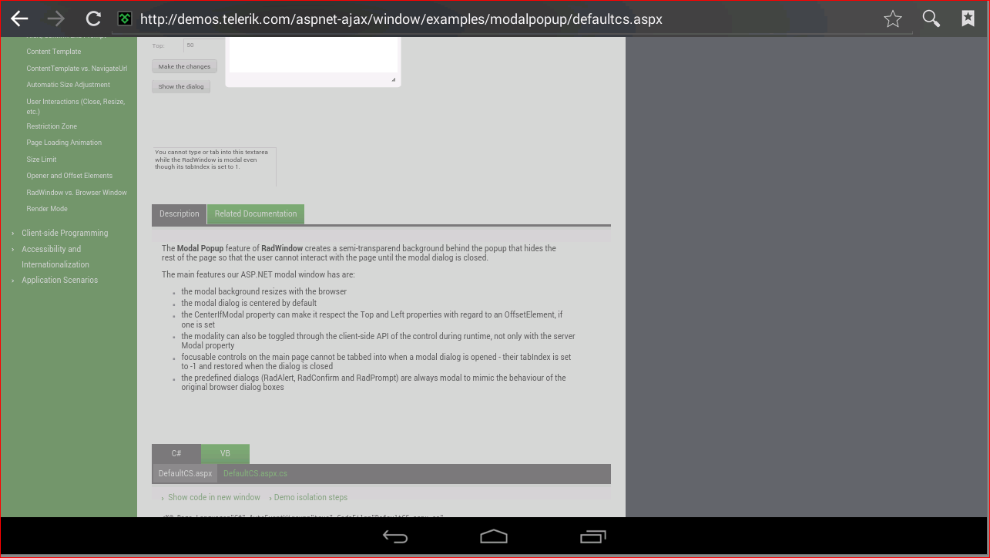Expand the Application Scenarios section
Image resolution: width=990 pixels, height=558 pixels.
tap(12, 281)
